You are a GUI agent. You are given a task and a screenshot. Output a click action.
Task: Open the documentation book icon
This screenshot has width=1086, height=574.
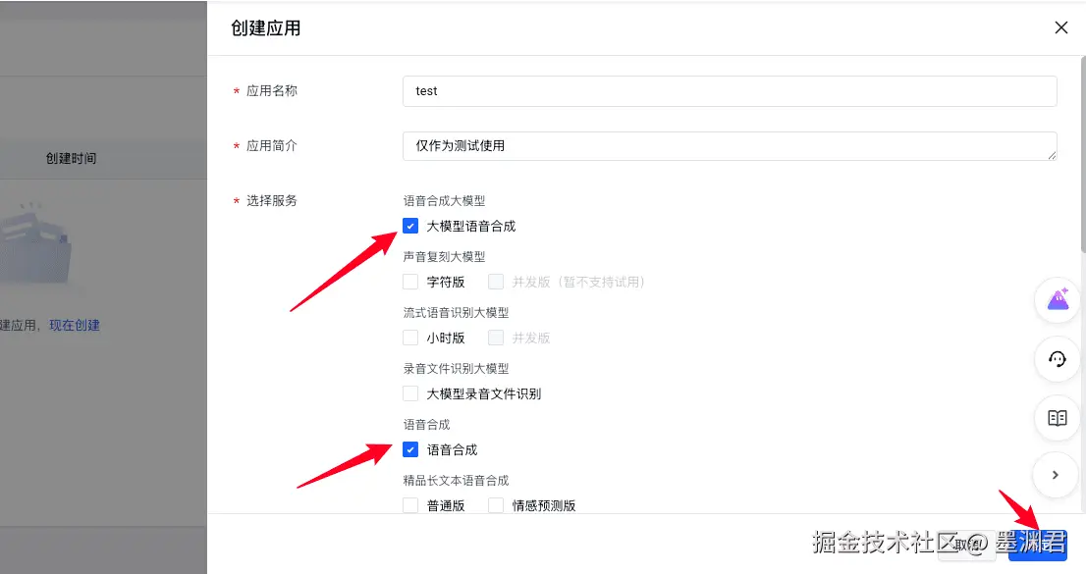pos(1057,418)
